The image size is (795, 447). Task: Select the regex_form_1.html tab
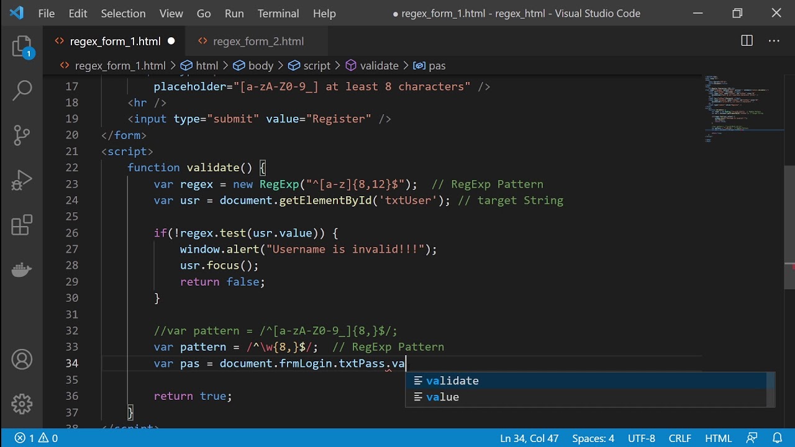click(115, 42)
